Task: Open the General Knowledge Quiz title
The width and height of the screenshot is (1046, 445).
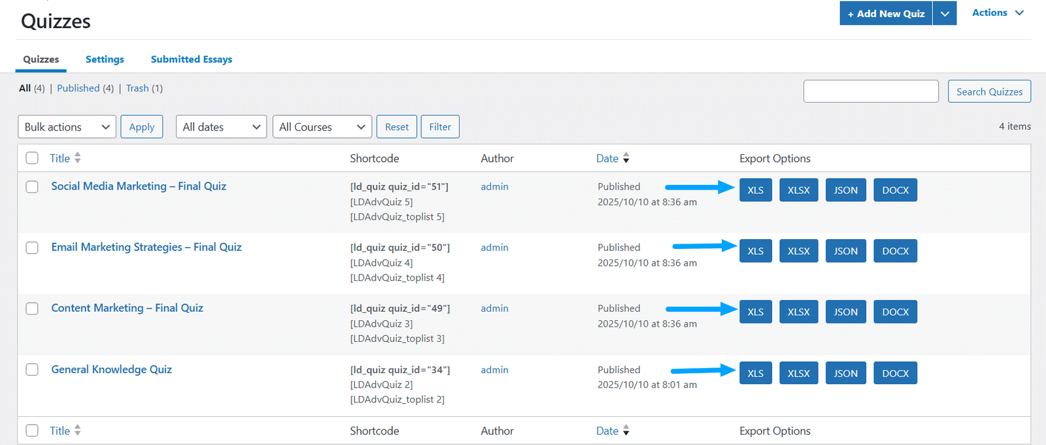Action: [112, 369]
